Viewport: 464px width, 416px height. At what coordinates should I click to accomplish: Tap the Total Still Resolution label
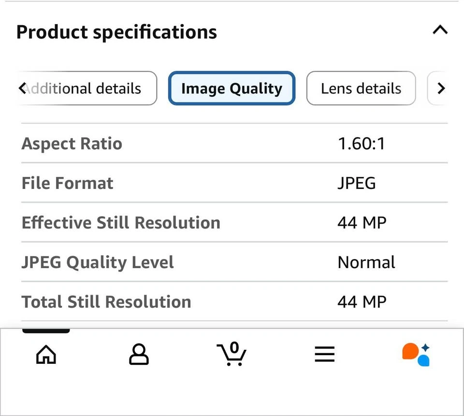click(x=106, y=302)
